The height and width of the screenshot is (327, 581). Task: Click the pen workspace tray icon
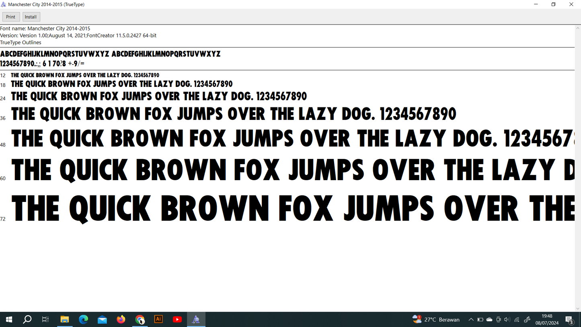point(527,319)
